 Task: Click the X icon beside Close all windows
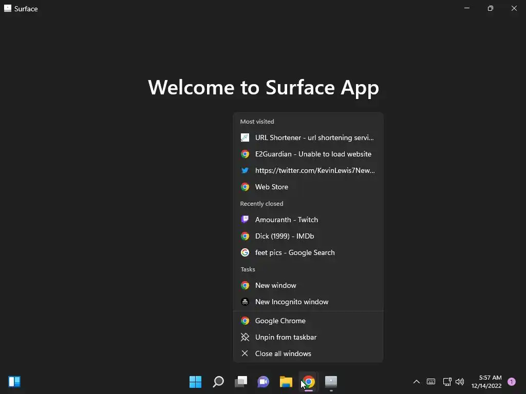(x=245, y=353)
